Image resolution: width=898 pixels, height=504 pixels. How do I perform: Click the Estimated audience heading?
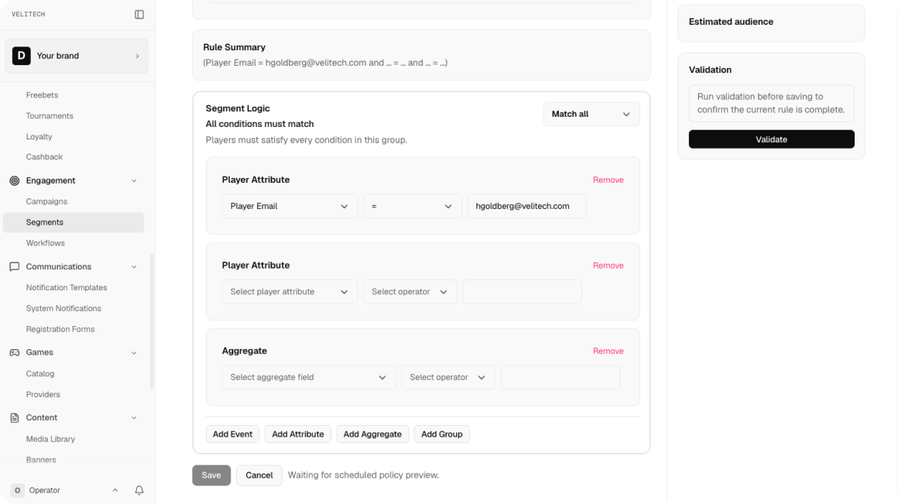click(x=731, y=22)
